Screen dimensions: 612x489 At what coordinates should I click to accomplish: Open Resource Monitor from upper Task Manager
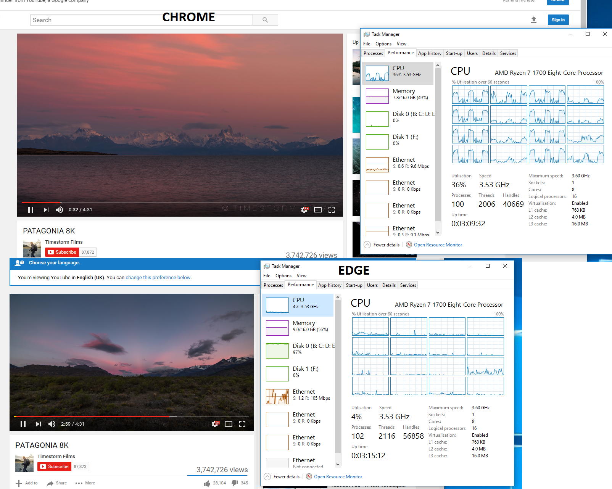[x=434, y=245]
